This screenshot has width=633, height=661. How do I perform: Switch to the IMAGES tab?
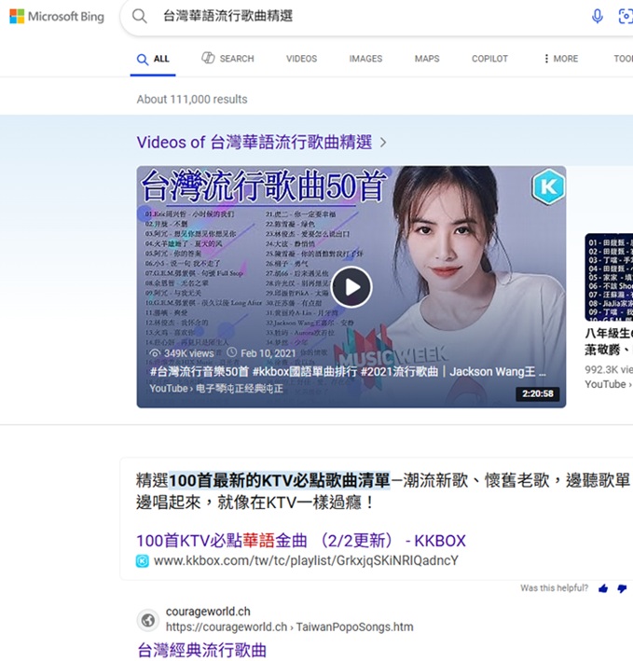click(x=365, y=59)
